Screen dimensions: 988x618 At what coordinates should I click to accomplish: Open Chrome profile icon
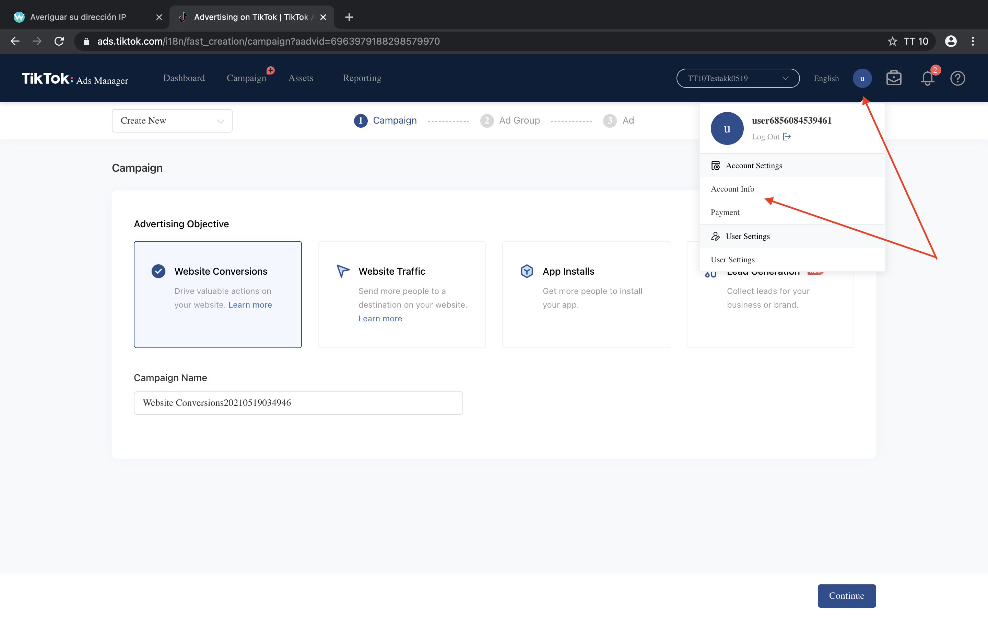[951, 41]
